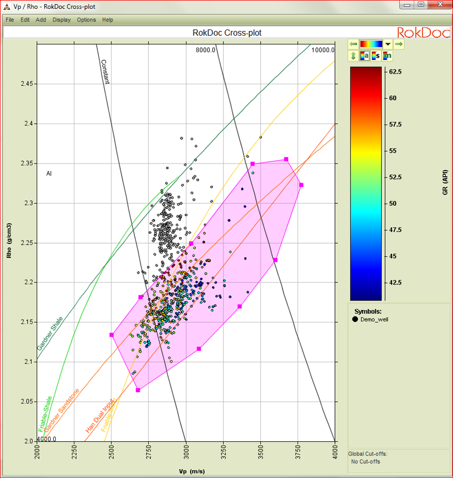Click the RokDoc logo in the header
The width and height of the screenshot is (453, 478).
click(421, 33)
